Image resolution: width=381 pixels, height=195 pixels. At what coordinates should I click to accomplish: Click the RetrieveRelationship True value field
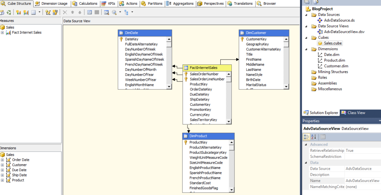click(363, 150)
